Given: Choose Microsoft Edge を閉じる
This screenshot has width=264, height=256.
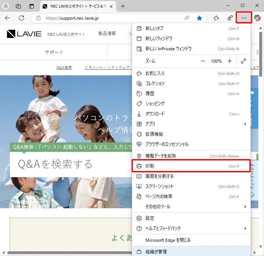Looking at the screenshot, I should [x=191, y=240].
